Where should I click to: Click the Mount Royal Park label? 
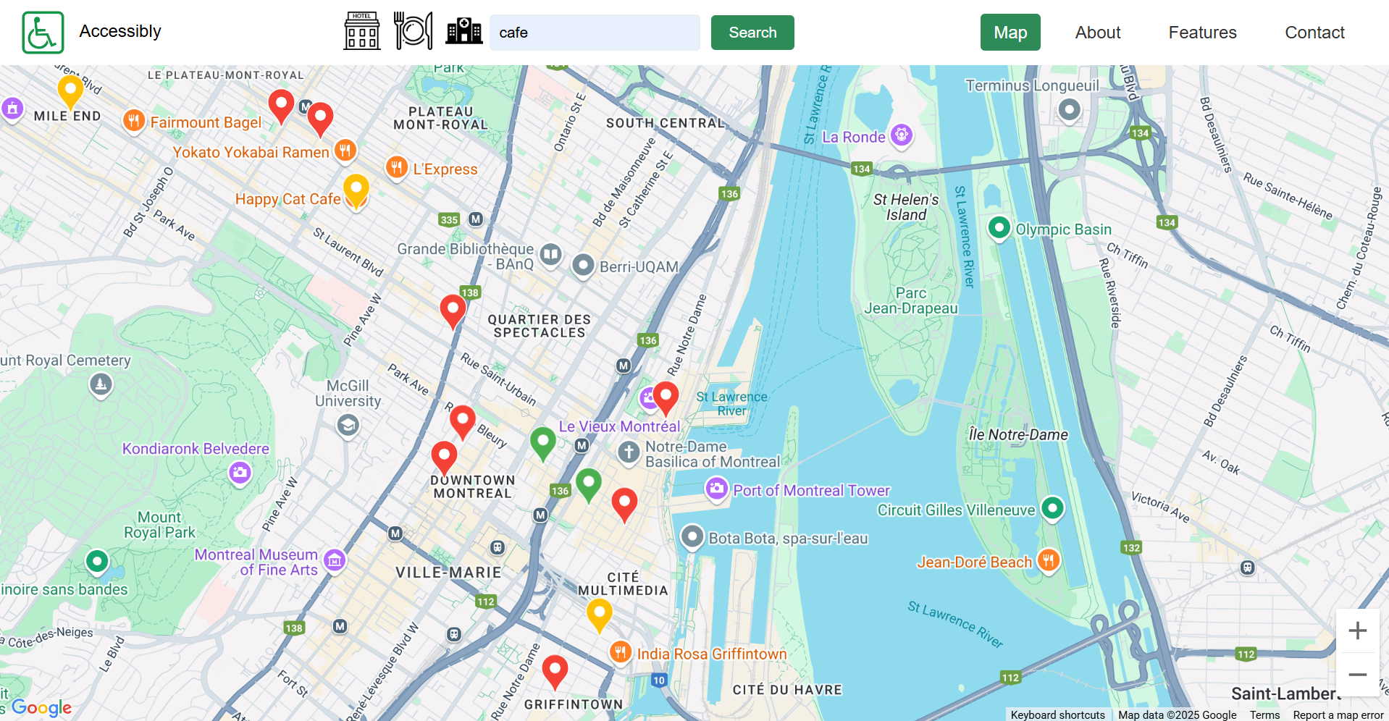click(159, 525)
